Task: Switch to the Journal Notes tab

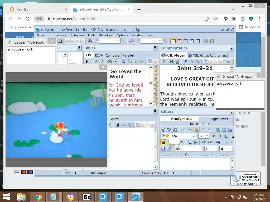Action: [x=200, y=124]
